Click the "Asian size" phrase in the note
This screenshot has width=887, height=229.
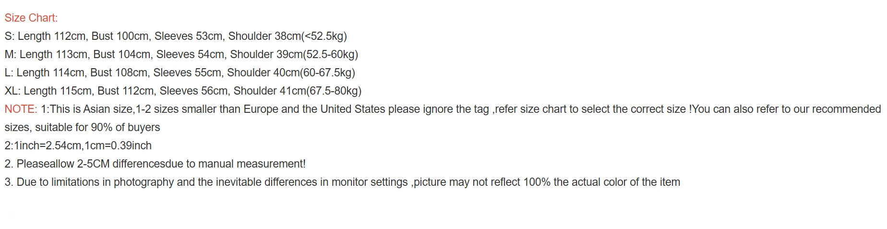tap(108, 109)
